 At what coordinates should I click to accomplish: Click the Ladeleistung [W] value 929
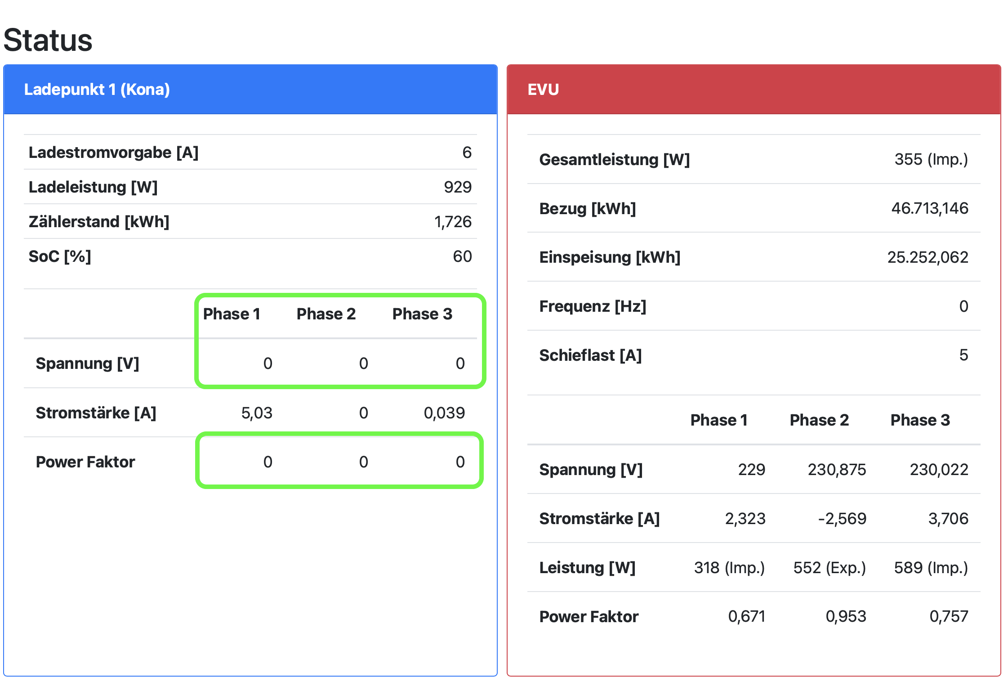457,187
